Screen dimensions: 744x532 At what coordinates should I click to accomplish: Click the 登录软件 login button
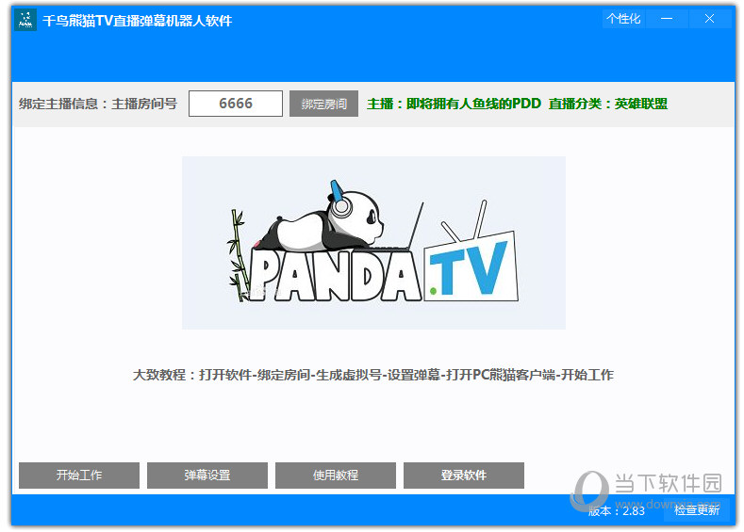coord(464,476)
